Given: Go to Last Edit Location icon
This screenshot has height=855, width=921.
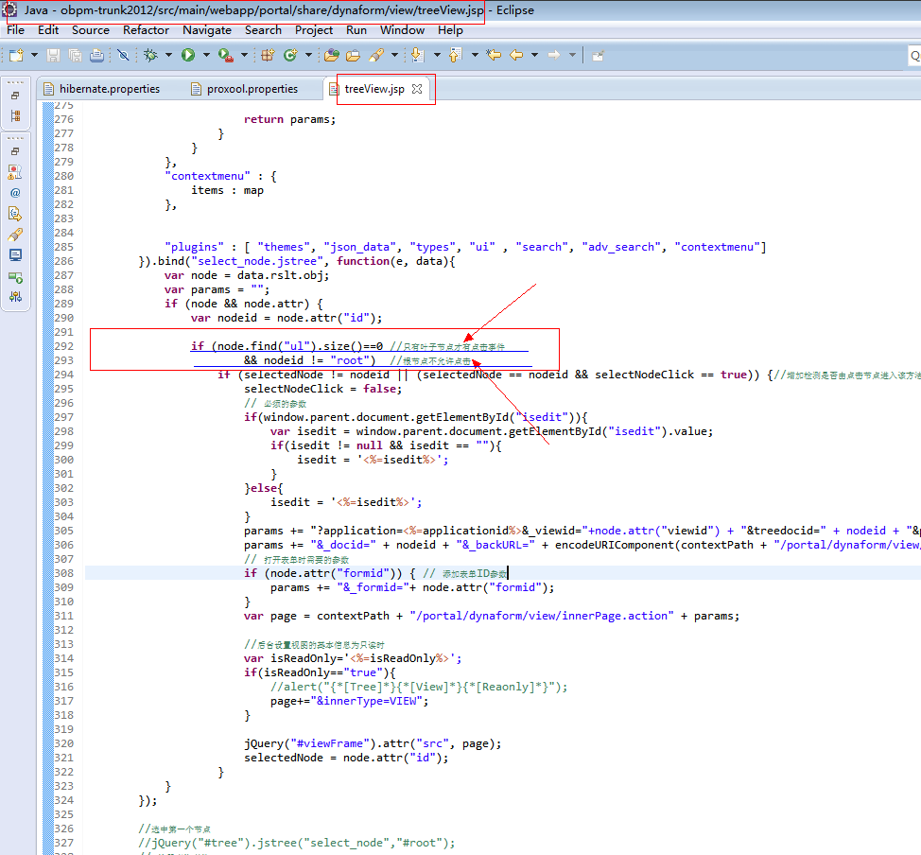Looking at the screenshot, I should pos(494,55).
